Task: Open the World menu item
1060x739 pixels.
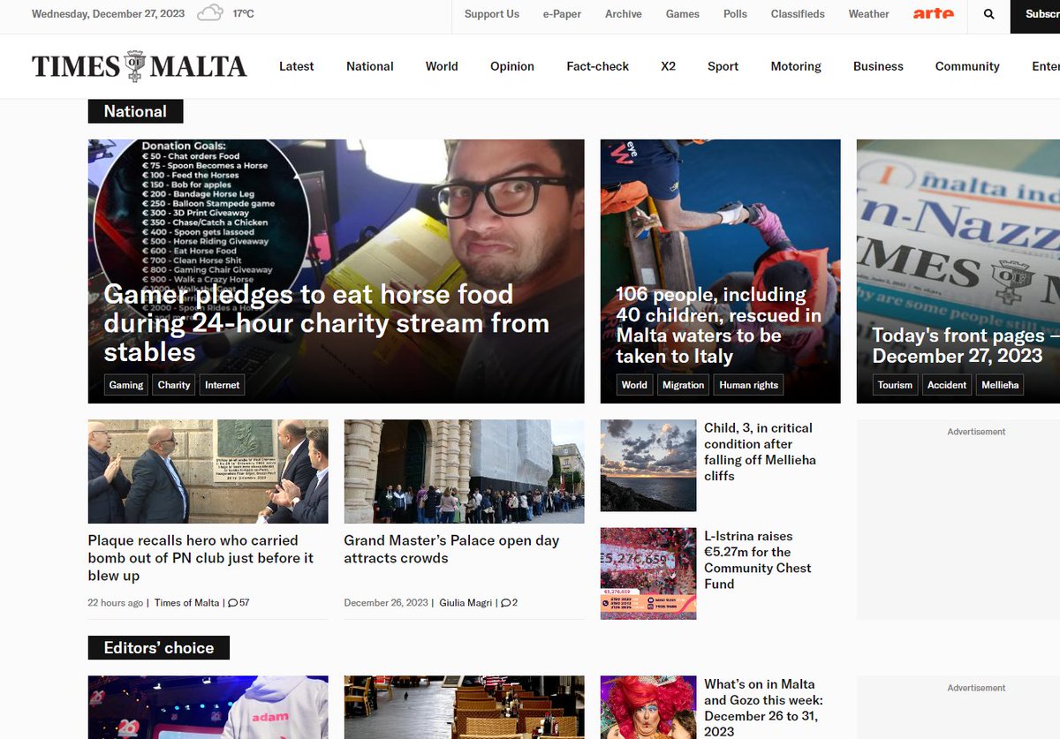Action: click(442, 66)
